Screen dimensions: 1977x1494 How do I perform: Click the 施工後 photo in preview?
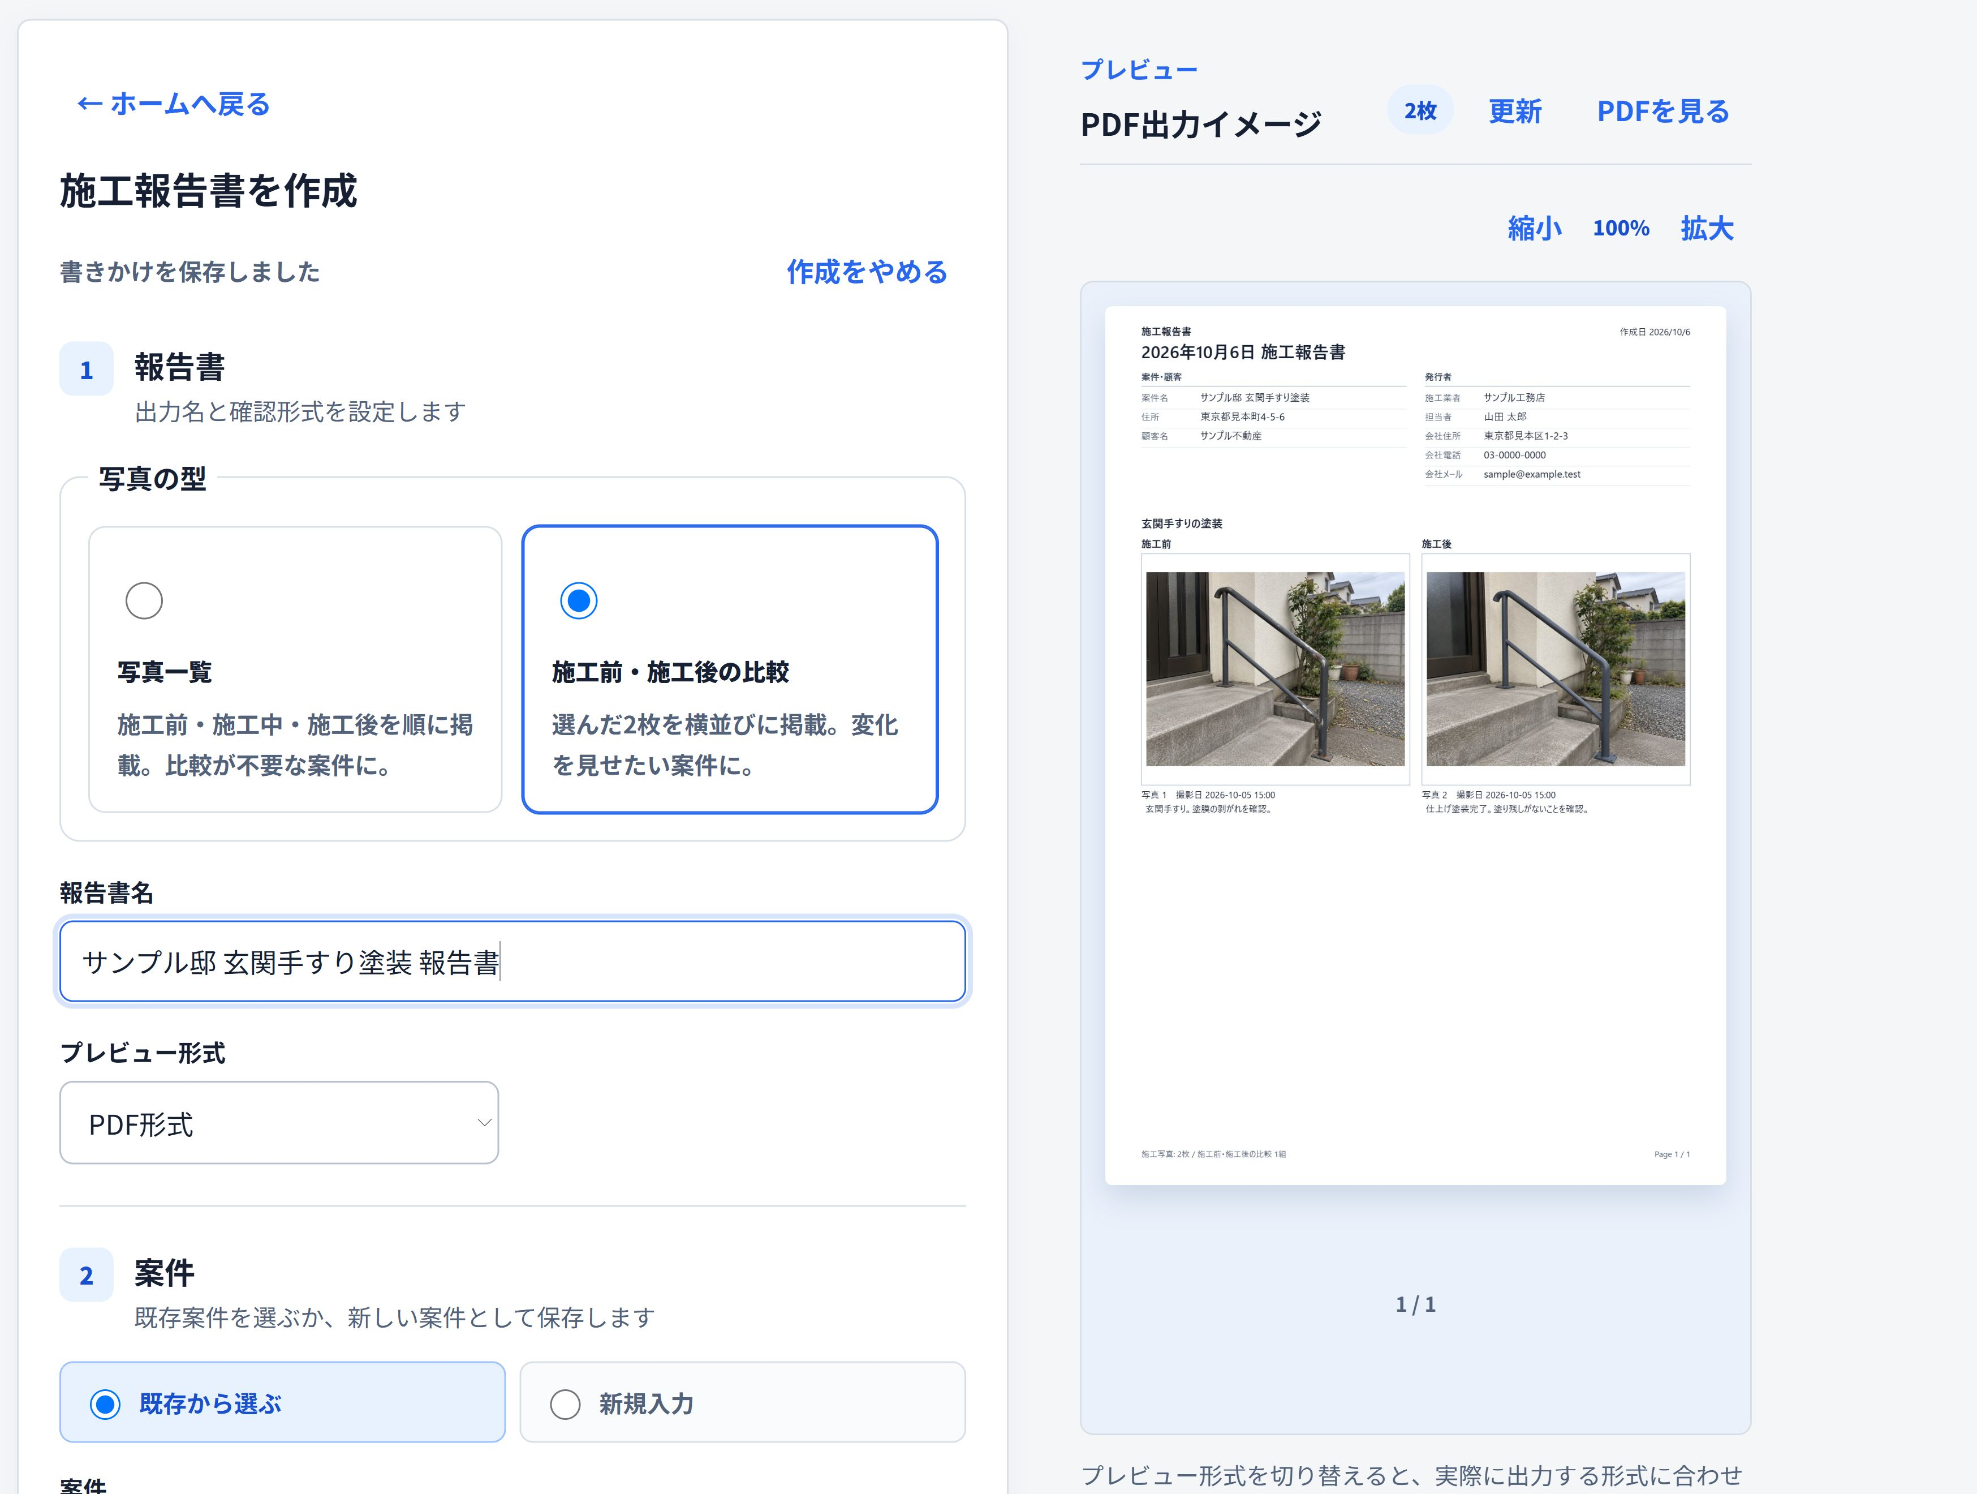[1556, 669]
